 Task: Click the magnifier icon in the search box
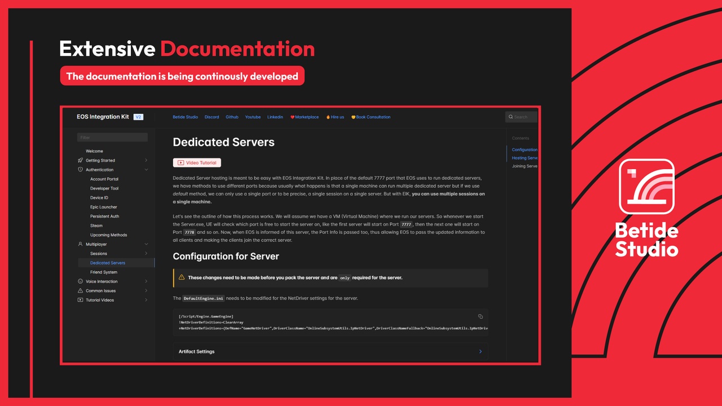(x=509, y=117)
